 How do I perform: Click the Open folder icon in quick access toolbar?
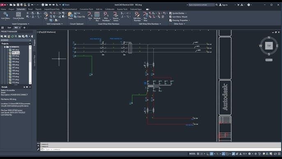point(14,5)
